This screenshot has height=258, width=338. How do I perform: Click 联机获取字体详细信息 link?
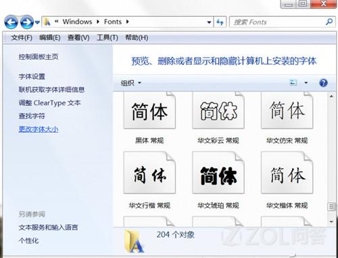pyautogui.click(x=51, y=90)
